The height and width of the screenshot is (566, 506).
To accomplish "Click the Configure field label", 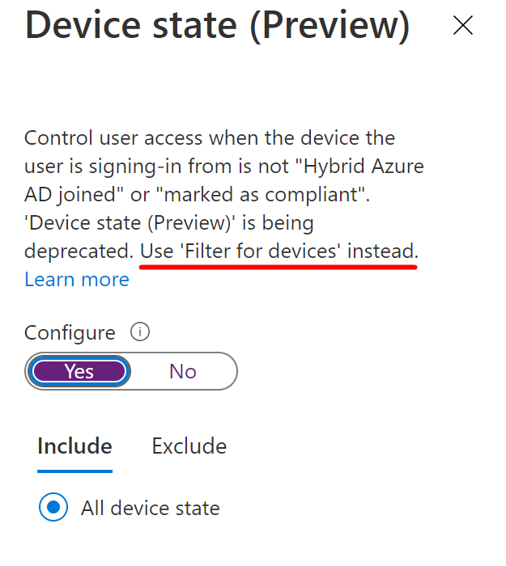I will coord(70,333).
